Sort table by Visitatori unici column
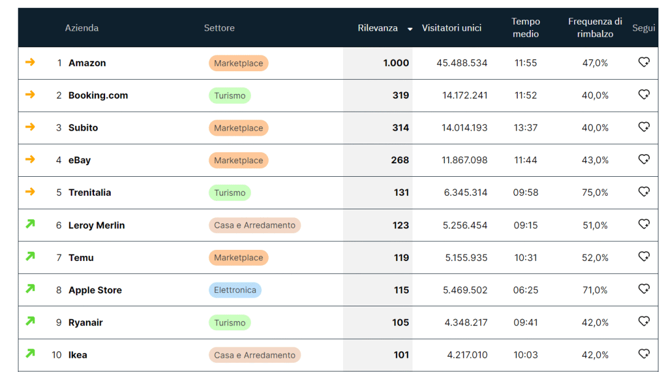 (451, 28)
